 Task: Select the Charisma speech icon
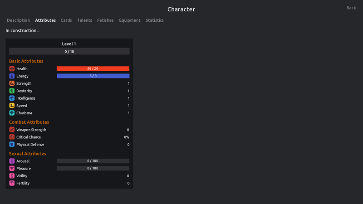point(12,113)
